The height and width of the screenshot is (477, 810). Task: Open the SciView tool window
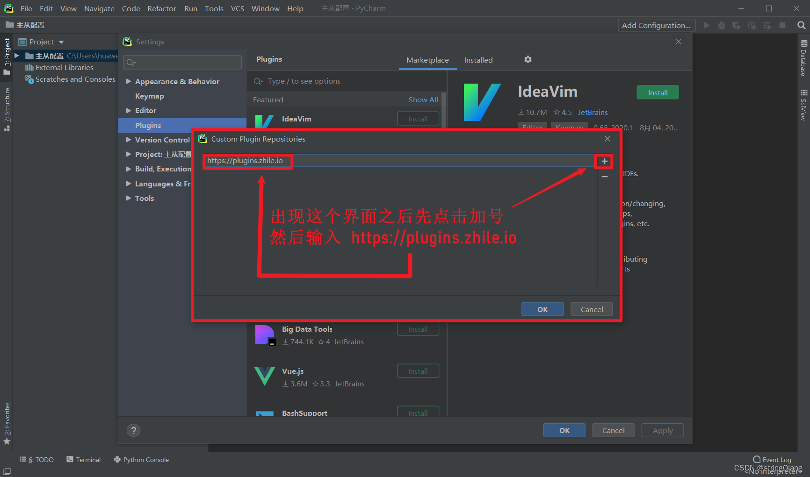(x=803, y=105)
